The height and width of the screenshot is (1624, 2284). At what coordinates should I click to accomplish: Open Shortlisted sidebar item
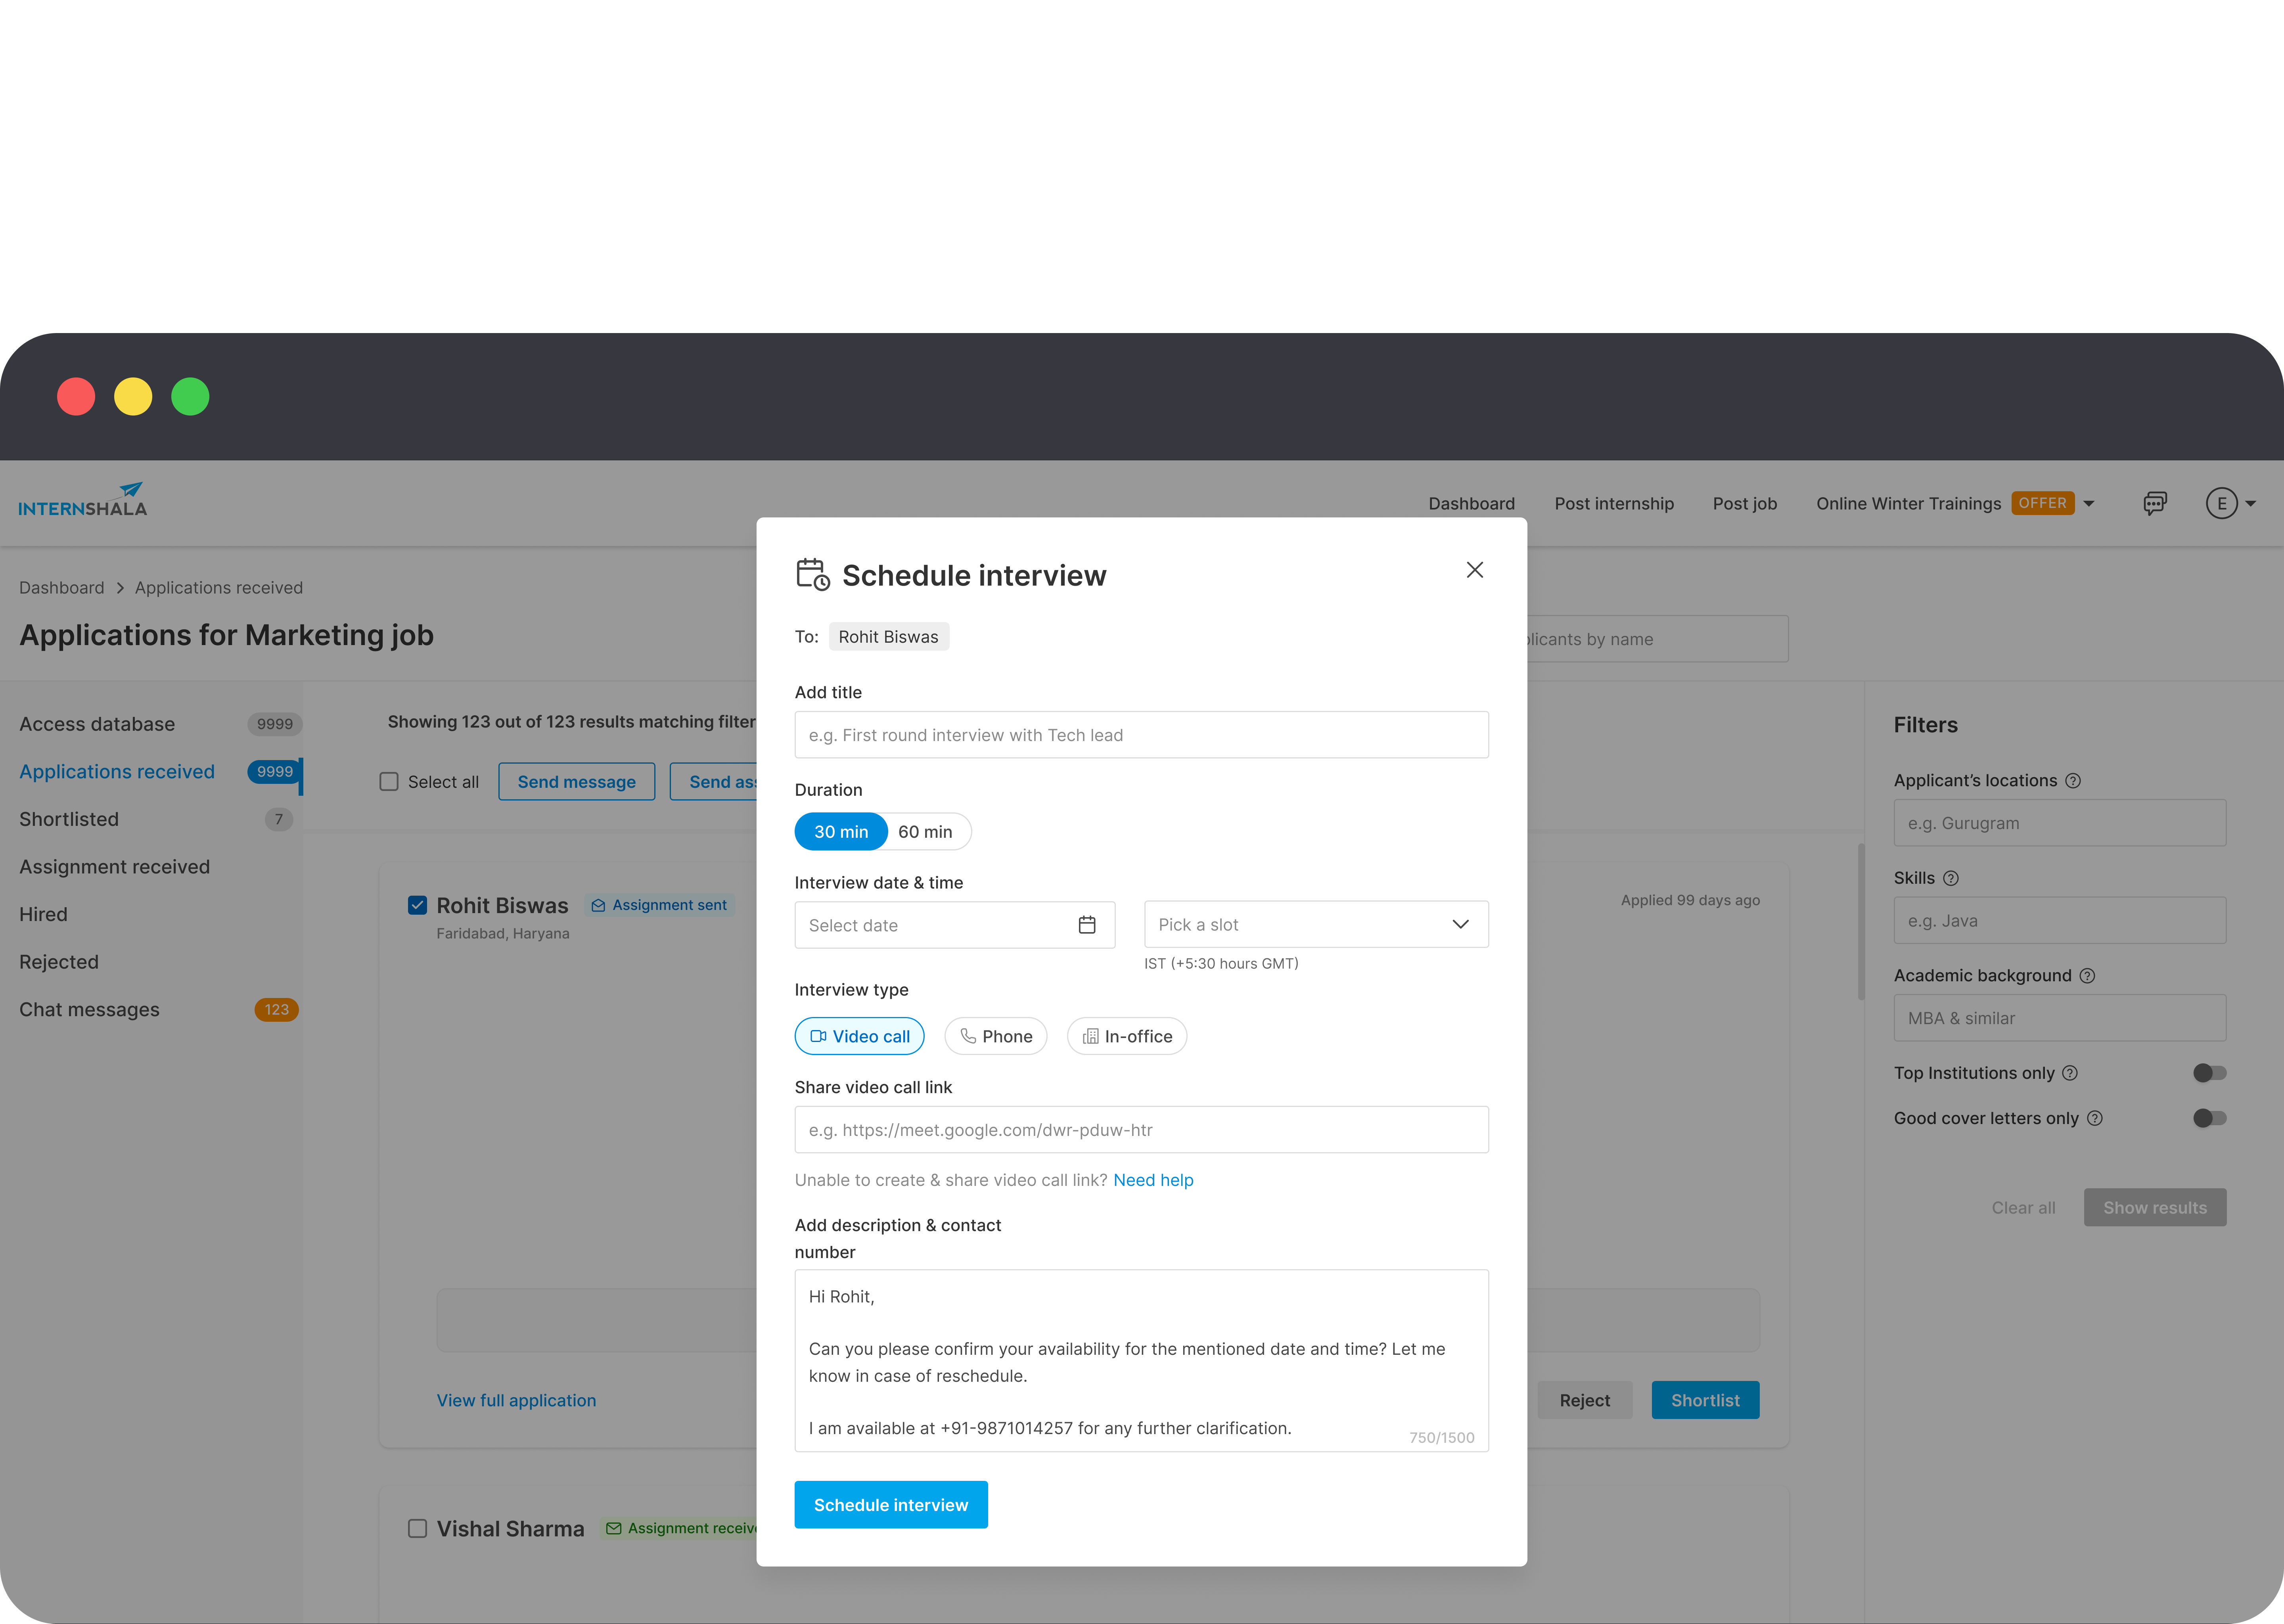(69, 819)
